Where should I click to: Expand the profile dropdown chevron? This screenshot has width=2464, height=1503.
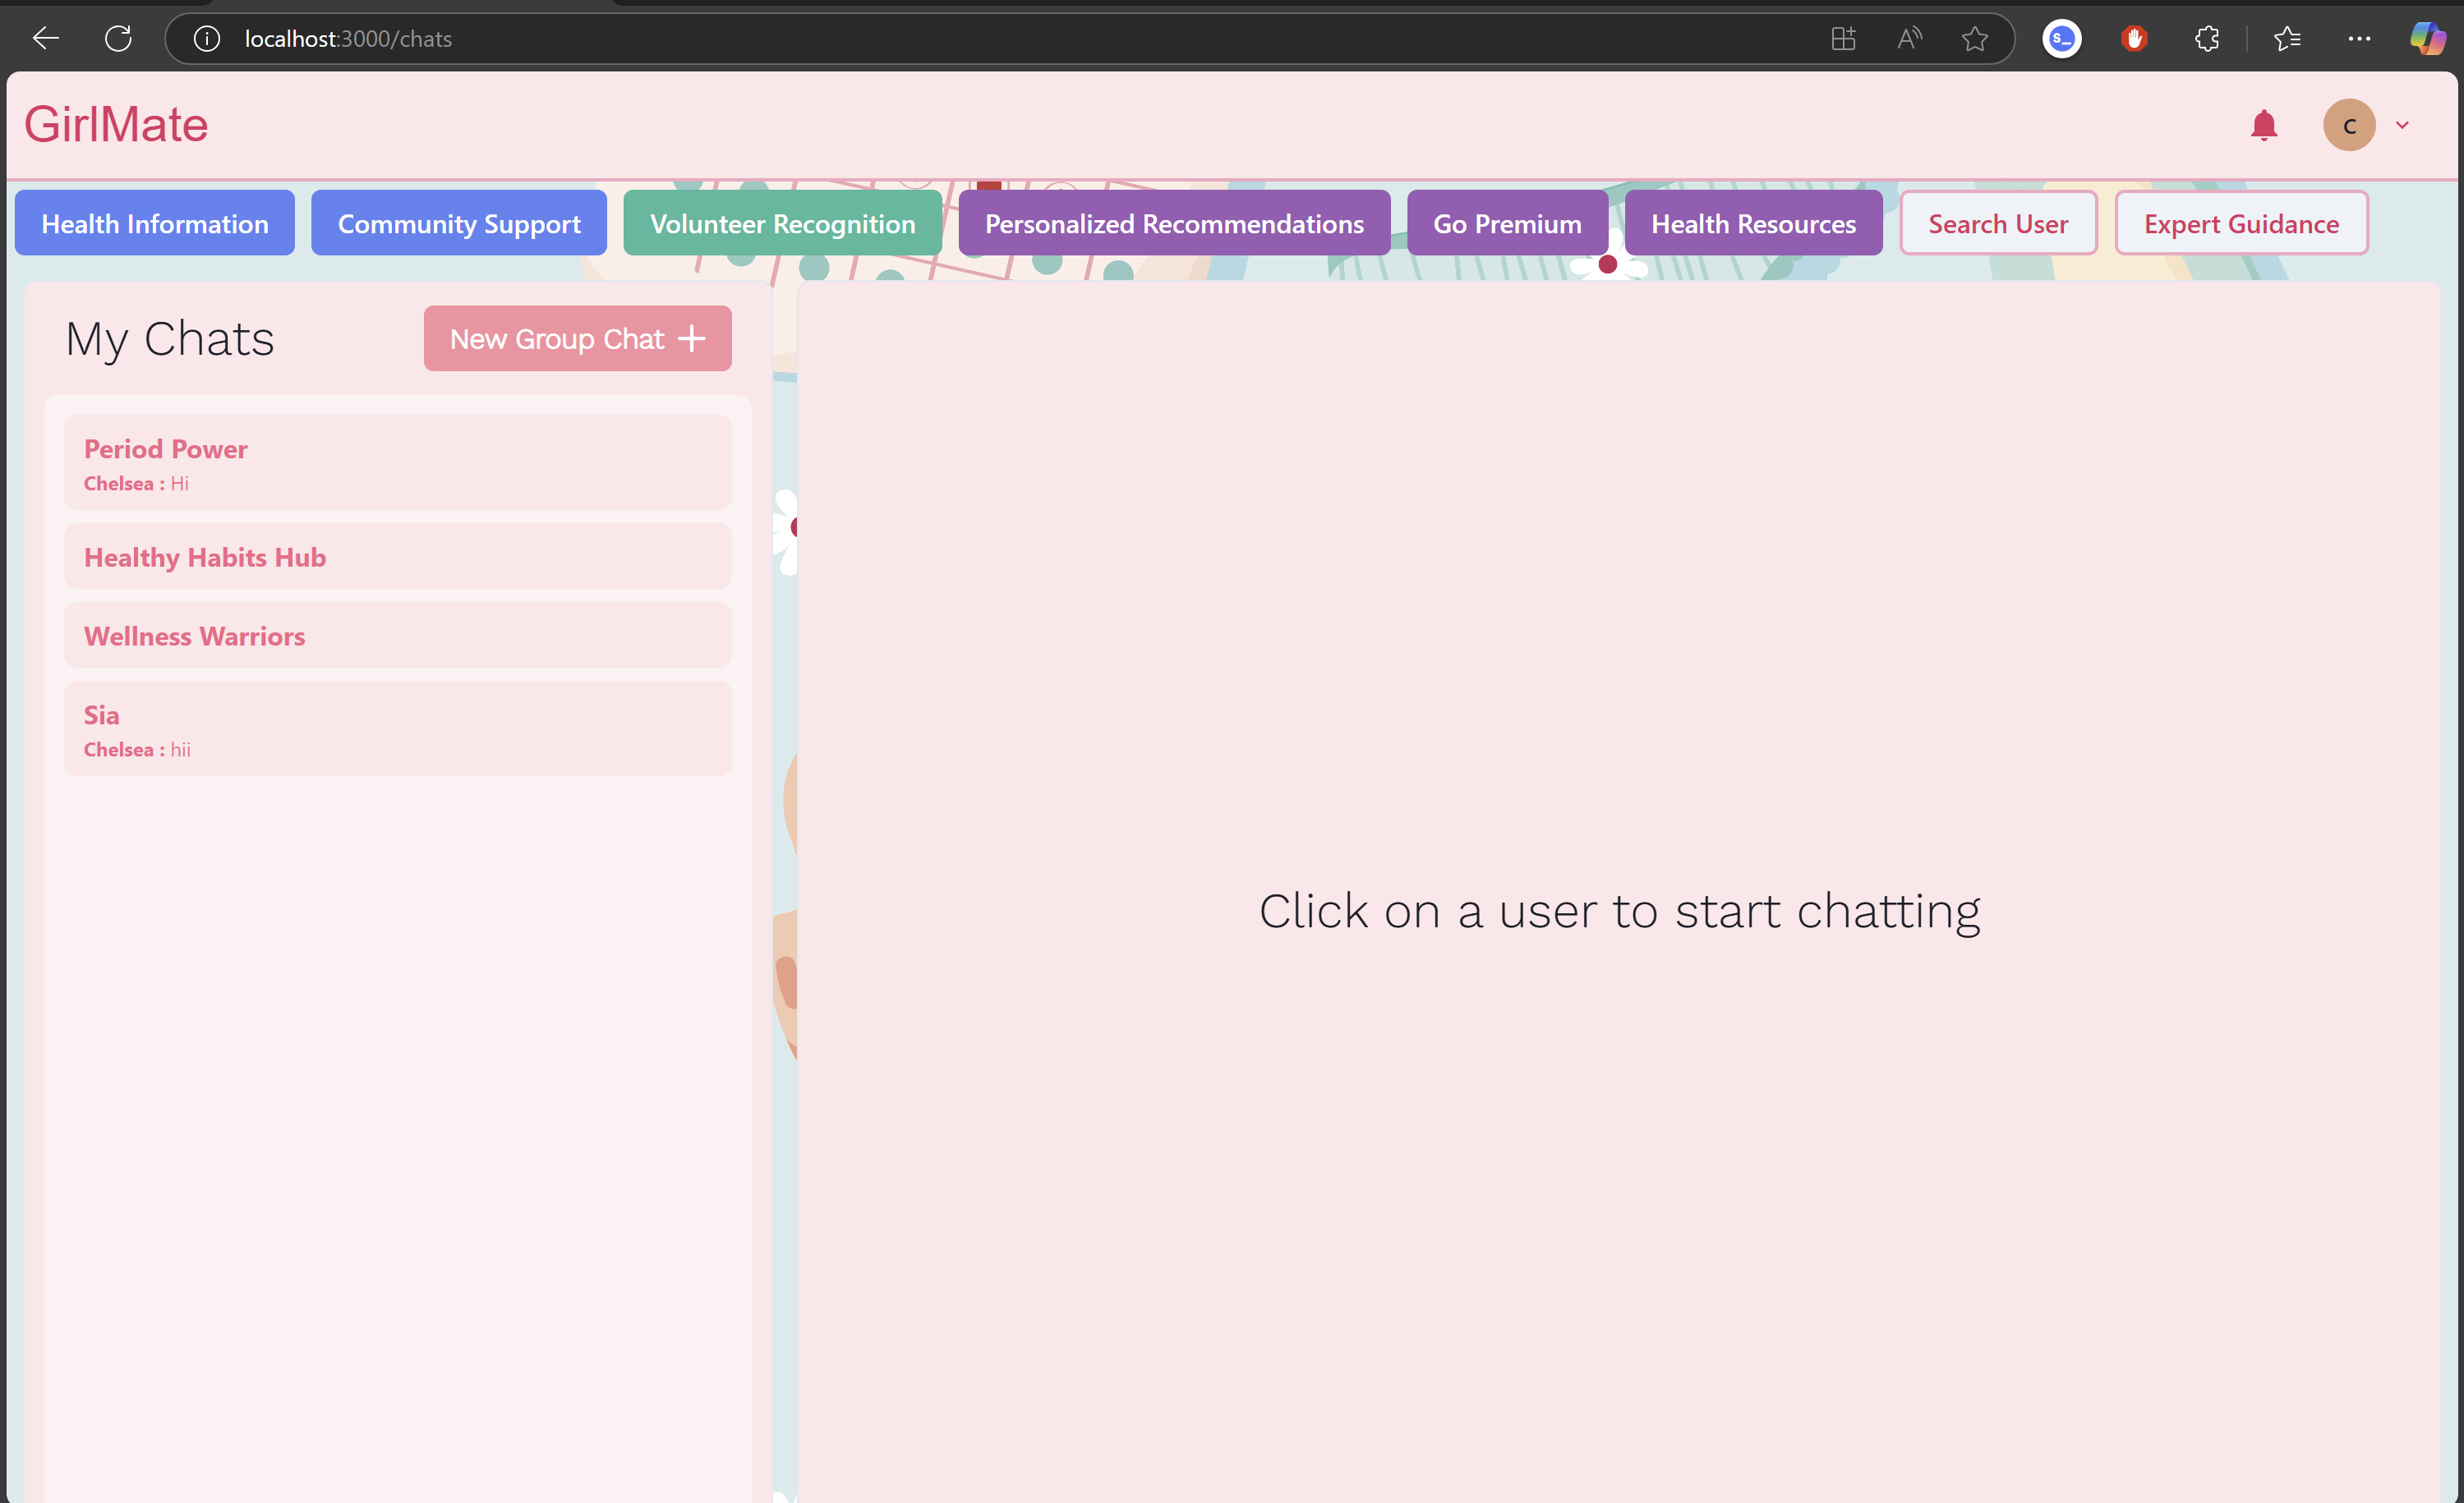(2402, 126)
